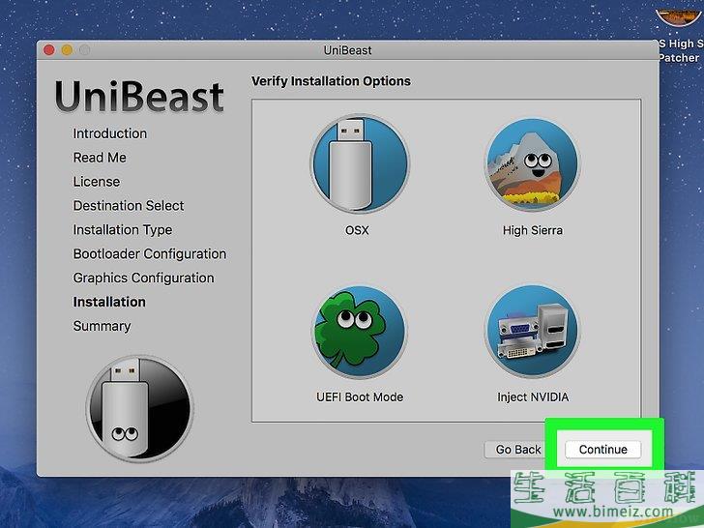Click the OSX label text

[357, 230]
